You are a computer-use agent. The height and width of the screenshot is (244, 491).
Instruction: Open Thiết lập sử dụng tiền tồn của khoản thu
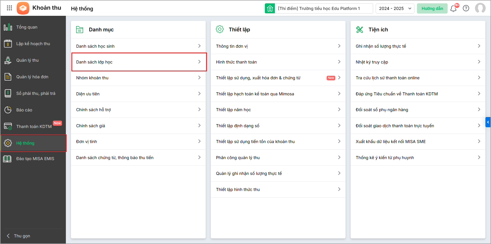(278, 142)
